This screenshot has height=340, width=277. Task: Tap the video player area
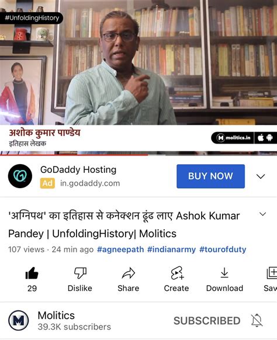pos(138,78)
